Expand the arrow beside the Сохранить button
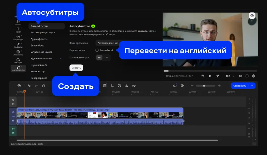The width and height of the screenshot is (267, 155). point(253,86)
